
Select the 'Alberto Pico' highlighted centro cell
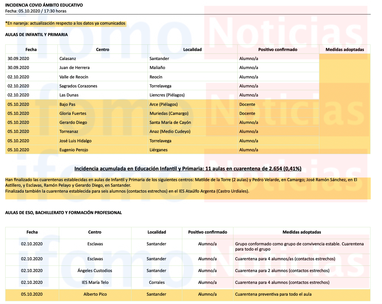click(95, 294)
